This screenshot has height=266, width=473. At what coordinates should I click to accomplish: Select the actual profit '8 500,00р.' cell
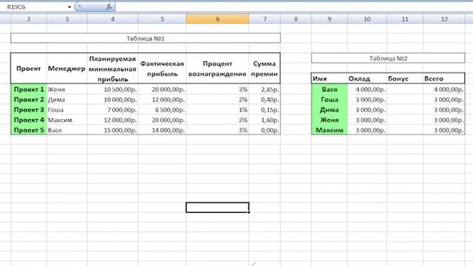pyautogui.click(x=163, y=110)
